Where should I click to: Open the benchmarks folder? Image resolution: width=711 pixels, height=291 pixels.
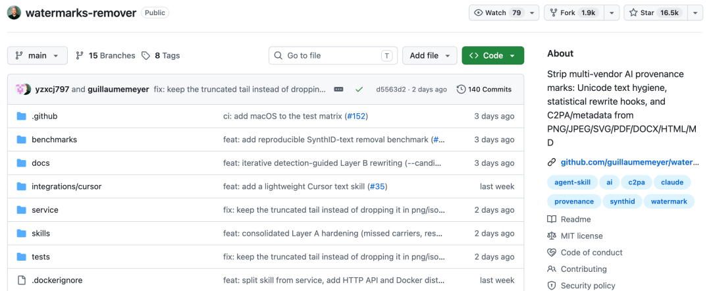(x=55, y=140)
